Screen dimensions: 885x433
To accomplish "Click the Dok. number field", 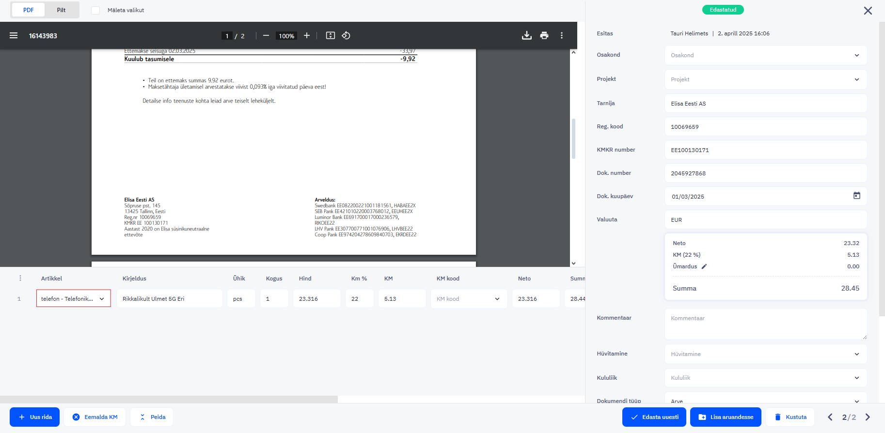I will pyautogui.click(x=766, y=173).
